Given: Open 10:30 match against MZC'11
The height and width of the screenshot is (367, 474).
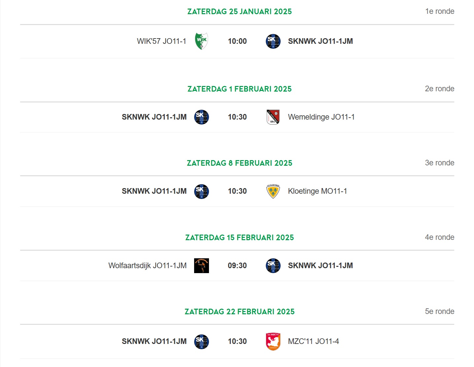Looking at the screenshot, I should pyautogui.click(x=237, y=341).
